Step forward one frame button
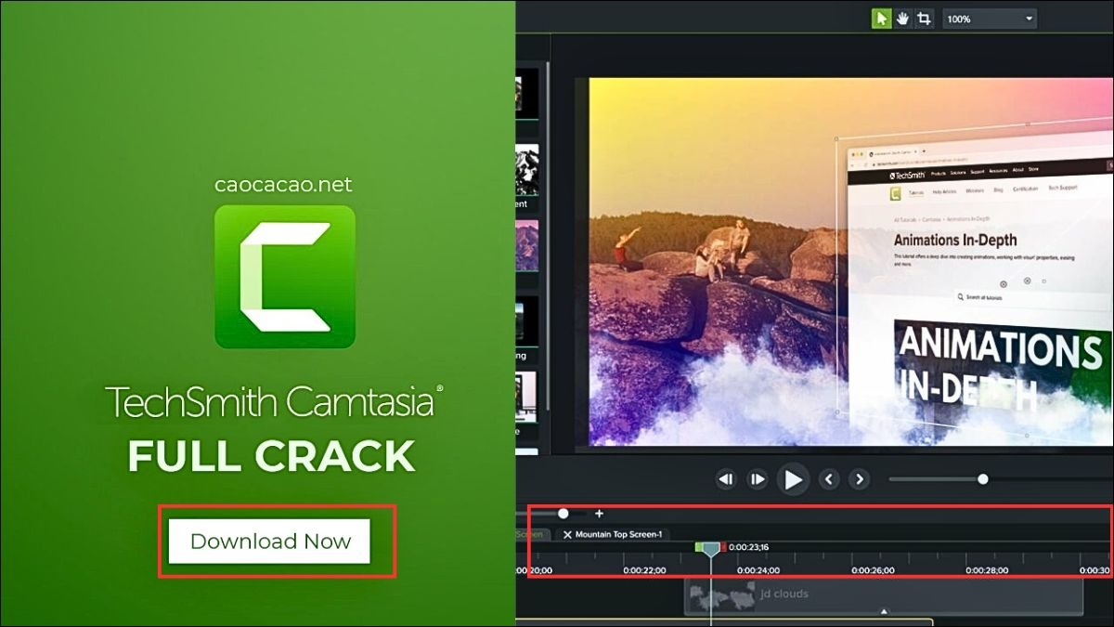 coord(758,479)
